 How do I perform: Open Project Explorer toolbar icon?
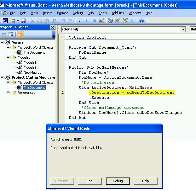111,21
